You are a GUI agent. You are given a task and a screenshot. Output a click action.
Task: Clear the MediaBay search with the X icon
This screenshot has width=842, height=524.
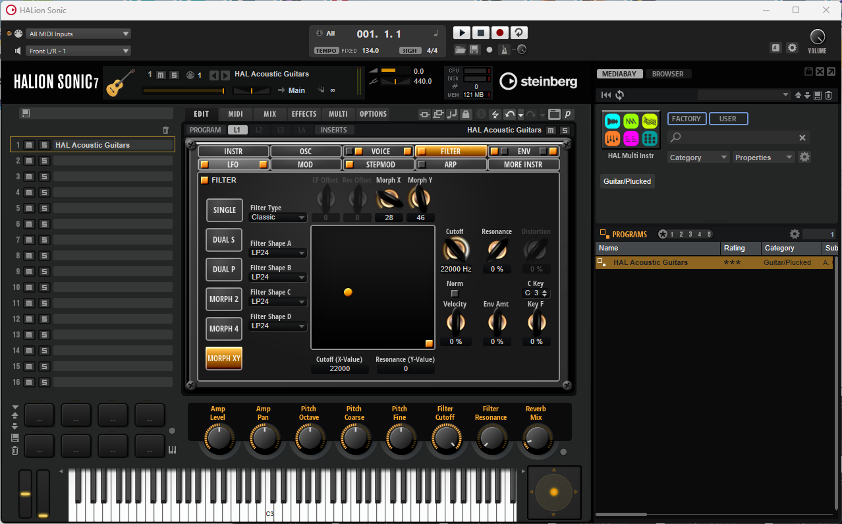802,138
